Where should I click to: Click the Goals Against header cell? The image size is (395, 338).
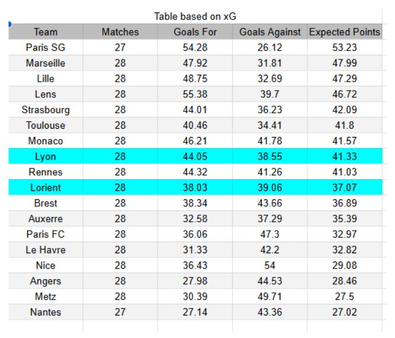(x=269, y=32)
